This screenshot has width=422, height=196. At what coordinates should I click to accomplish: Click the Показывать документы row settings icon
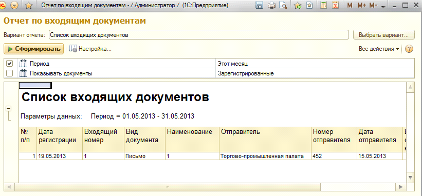tap(24, 73)
